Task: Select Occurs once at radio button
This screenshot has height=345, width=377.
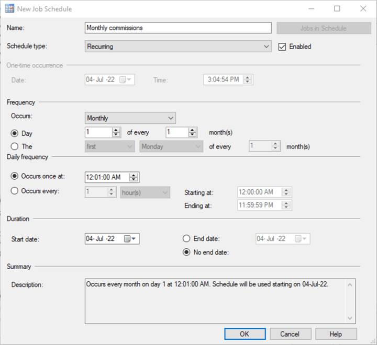Action: 15,176
